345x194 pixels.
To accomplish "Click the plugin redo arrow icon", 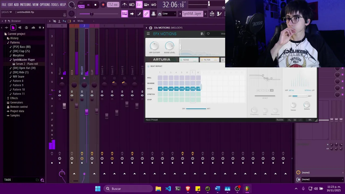I will [300, 120].
